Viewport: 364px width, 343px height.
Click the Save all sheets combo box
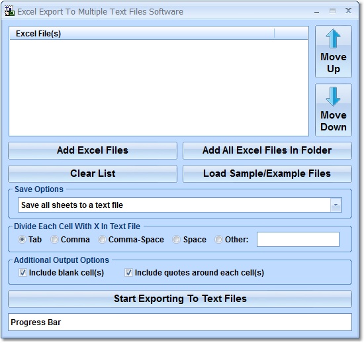coord(180,205)
